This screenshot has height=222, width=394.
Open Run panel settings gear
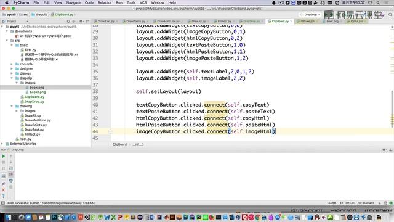point(384,150)
